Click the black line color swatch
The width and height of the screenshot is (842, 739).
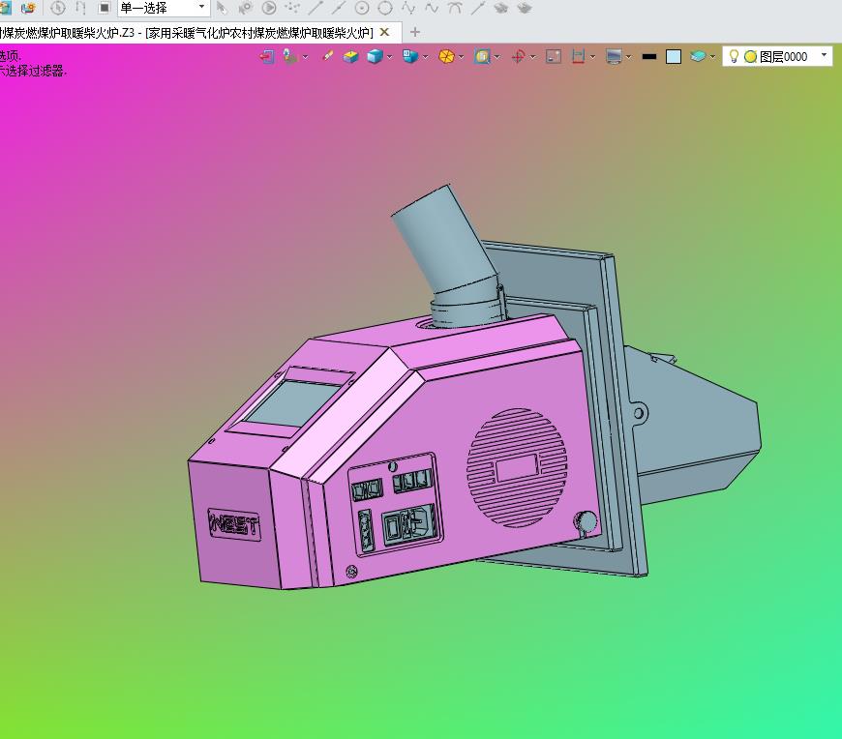649,56
